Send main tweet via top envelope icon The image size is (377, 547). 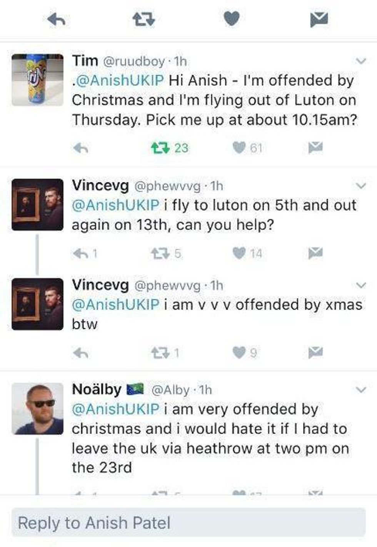pyautogui.click(x=319, y=19)
